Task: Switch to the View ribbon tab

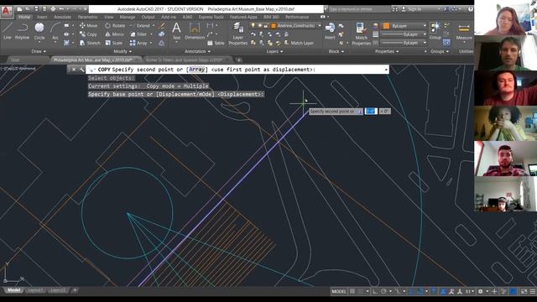Action: (108, 17)
